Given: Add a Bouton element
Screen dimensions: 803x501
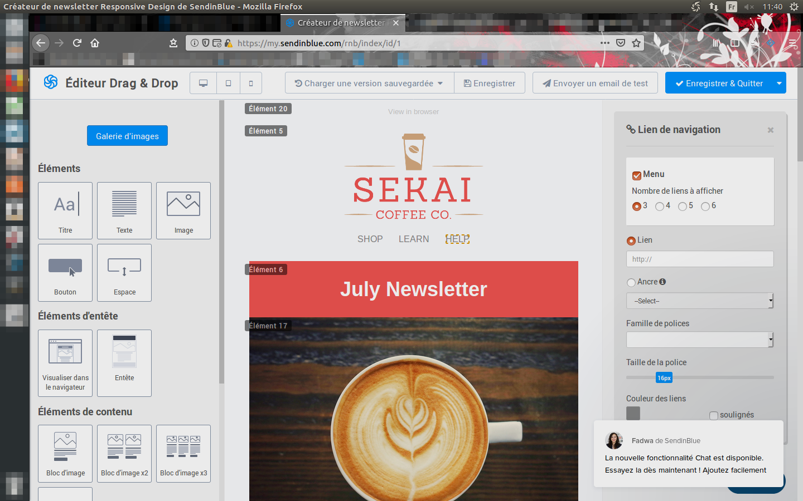Looking at the screenshot, I should pyautogui.click(x=65, y=273).
